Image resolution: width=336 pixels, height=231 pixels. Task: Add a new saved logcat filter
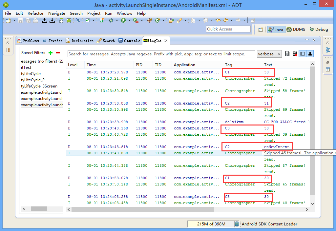(51, 53)
